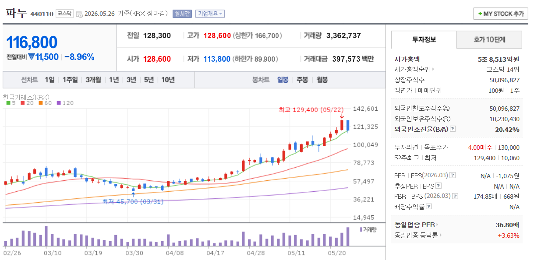Click the 코스닥 market badge
This screenshot has height=260, width=534.
[x=64, y=14]
